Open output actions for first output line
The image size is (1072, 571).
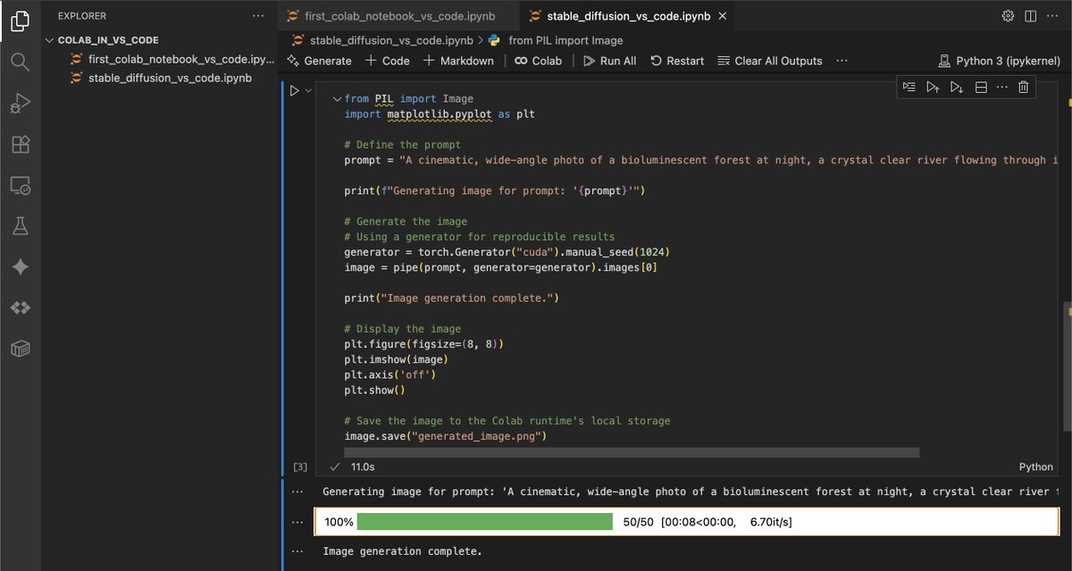pyautogui.click(x=296, y=491)
